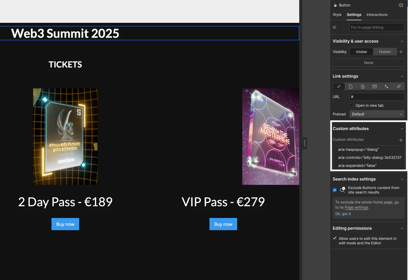This screenshot has height=280, width=408.
Task: Set visibility to Visible
Action: (x=361, y=52)
